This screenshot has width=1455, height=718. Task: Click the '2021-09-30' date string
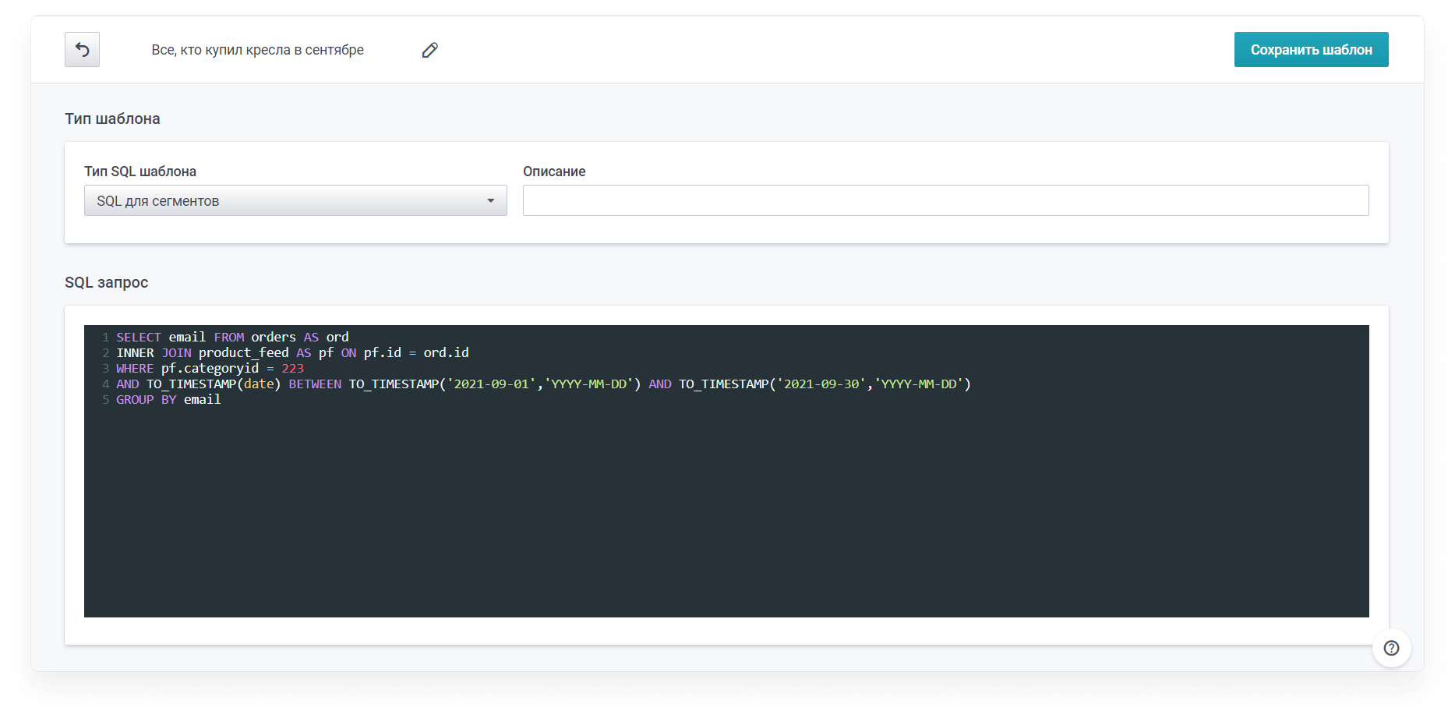821,384
